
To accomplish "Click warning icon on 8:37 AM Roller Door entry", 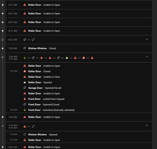I will [x=25, y=22].
